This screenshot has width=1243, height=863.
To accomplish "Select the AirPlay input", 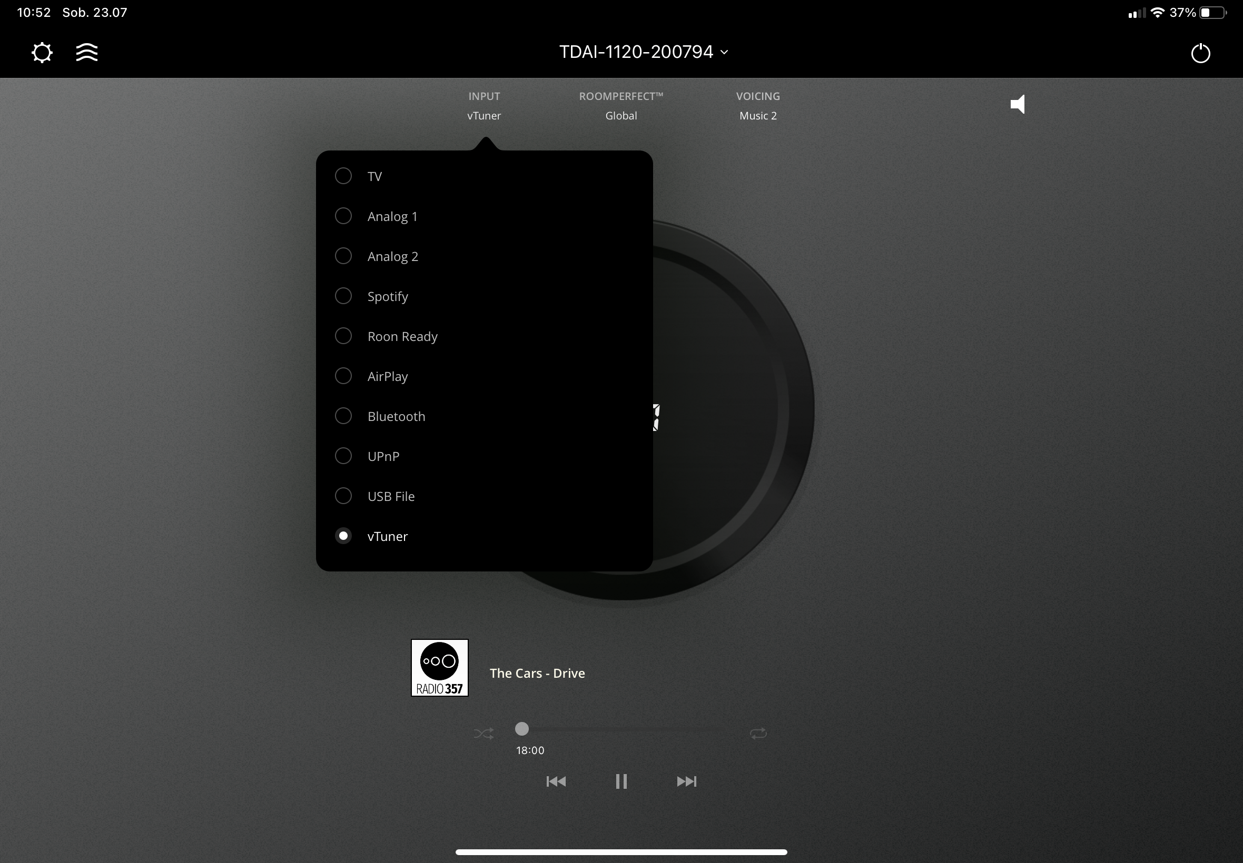I will coord(484,376).
